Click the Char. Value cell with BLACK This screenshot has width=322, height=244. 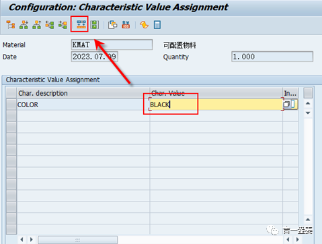coord(216,104)
